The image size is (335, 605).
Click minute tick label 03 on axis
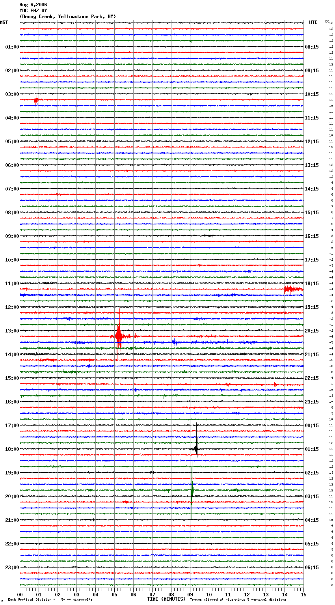[76, 594]
